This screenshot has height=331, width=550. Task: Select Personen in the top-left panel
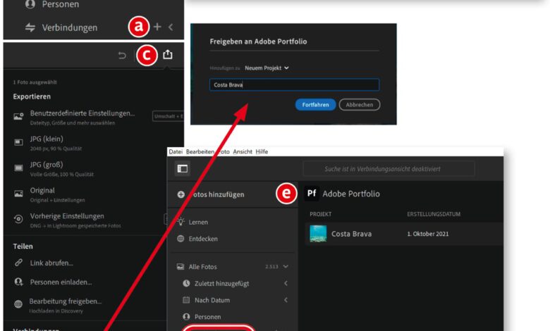coord(61,4)
